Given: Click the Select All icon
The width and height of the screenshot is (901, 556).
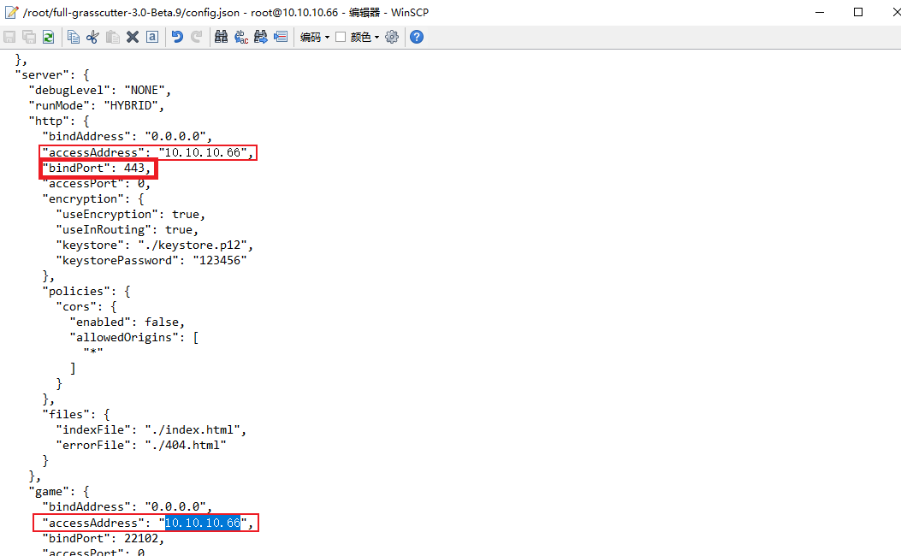Looking at the screenshot, I should tap(151, 37).
